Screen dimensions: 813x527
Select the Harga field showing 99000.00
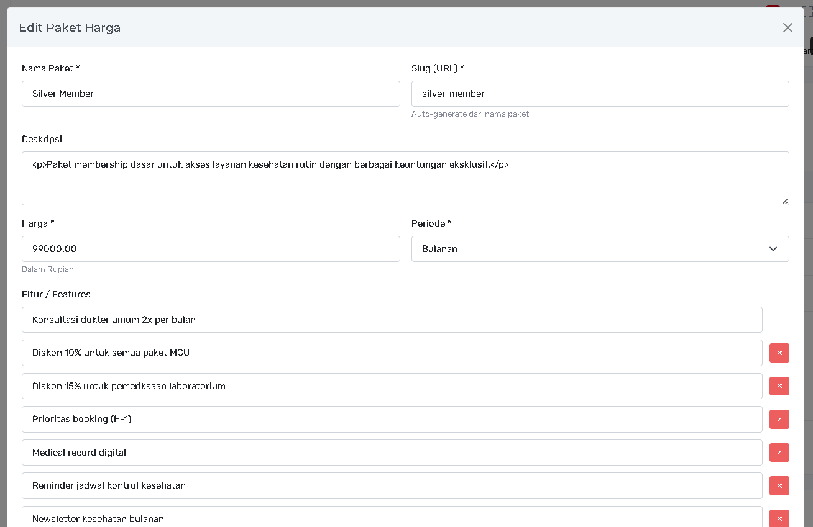211,249
